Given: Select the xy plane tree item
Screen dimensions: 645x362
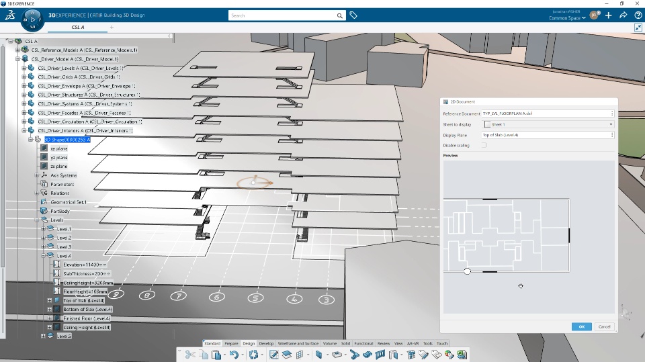Looking at the screenshot, I should pyautogui.click(x=59, y=148).
